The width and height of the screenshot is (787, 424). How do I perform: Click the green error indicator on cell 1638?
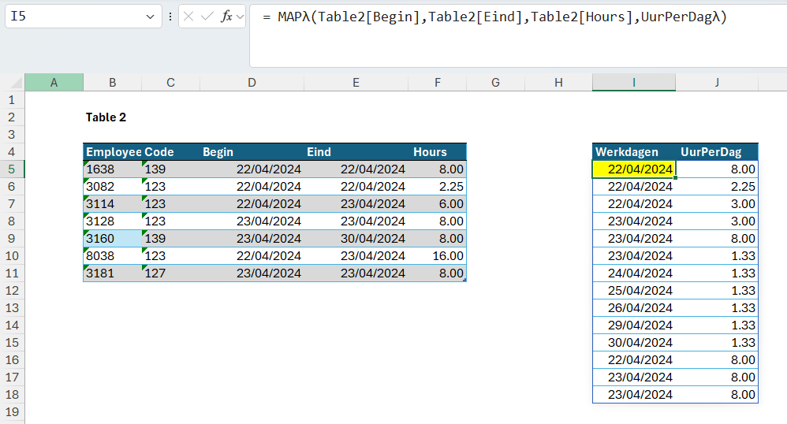click(x=87, y=163)
